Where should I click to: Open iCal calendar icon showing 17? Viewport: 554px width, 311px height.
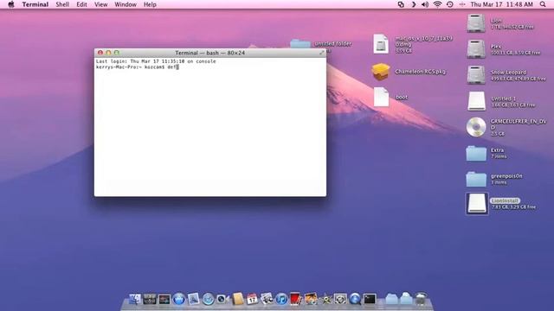[x=252, y=299]
